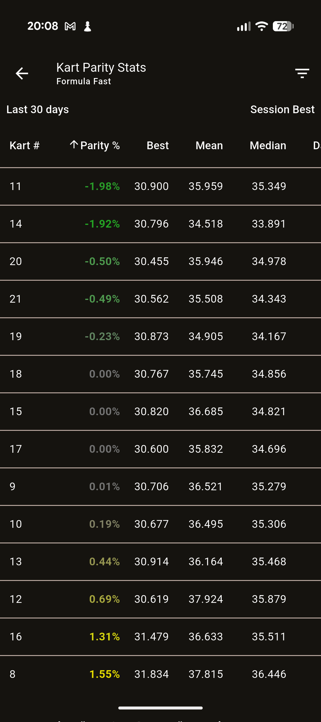Tap the battery indicator icon
The image size is (321, 722).
point(283,27)
